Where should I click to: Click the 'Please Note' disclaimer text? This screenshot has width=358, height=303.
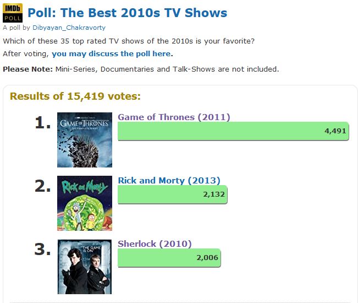coord(141,69)
